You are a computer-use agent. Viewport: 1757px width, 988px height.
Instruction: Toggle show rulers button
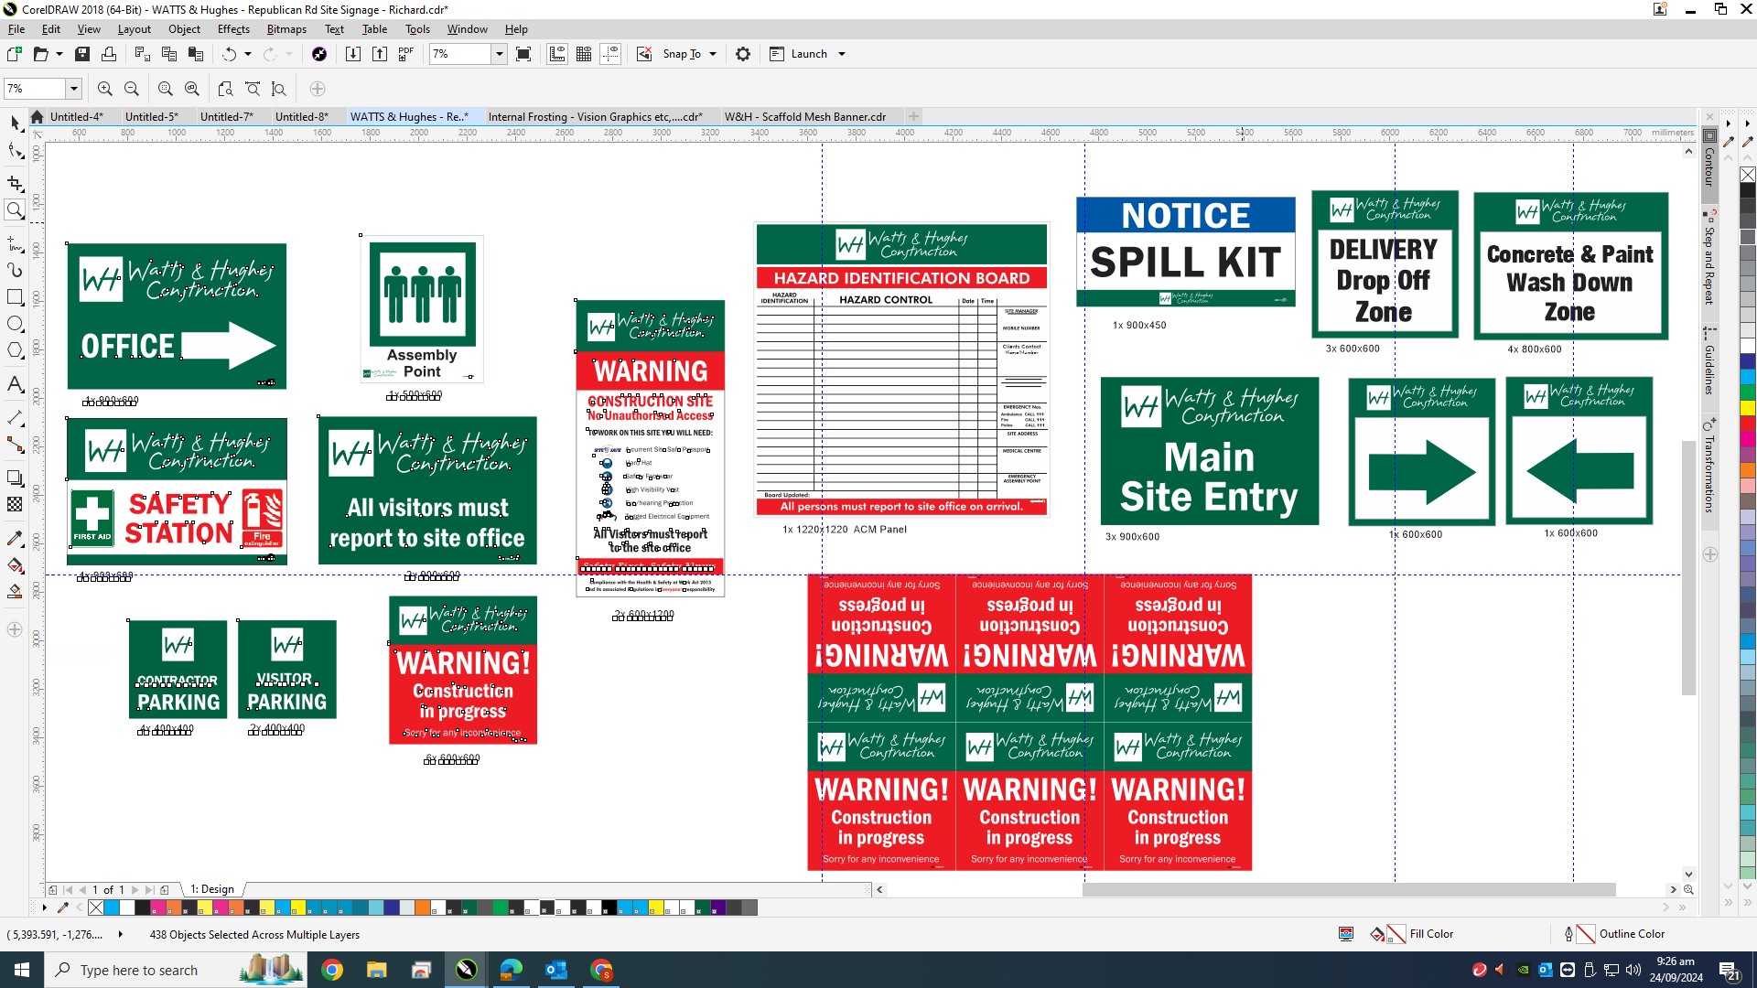557,54
